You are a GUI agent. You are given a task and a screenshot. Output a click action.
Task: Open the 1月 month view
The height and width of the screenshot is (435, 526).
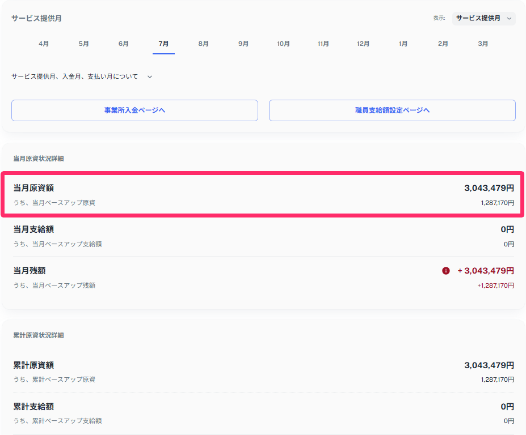click(x=403, y=43)
